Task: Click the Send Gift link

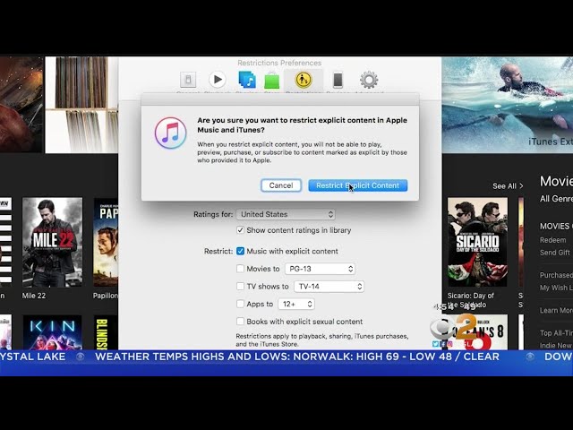Action: click(555, 253)
